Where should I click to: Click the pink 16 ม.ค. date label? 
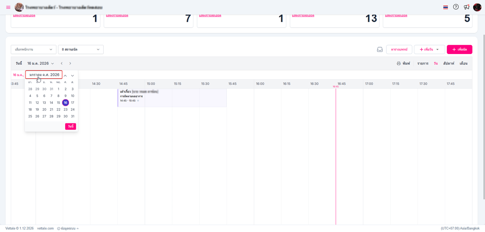point(18,75)
